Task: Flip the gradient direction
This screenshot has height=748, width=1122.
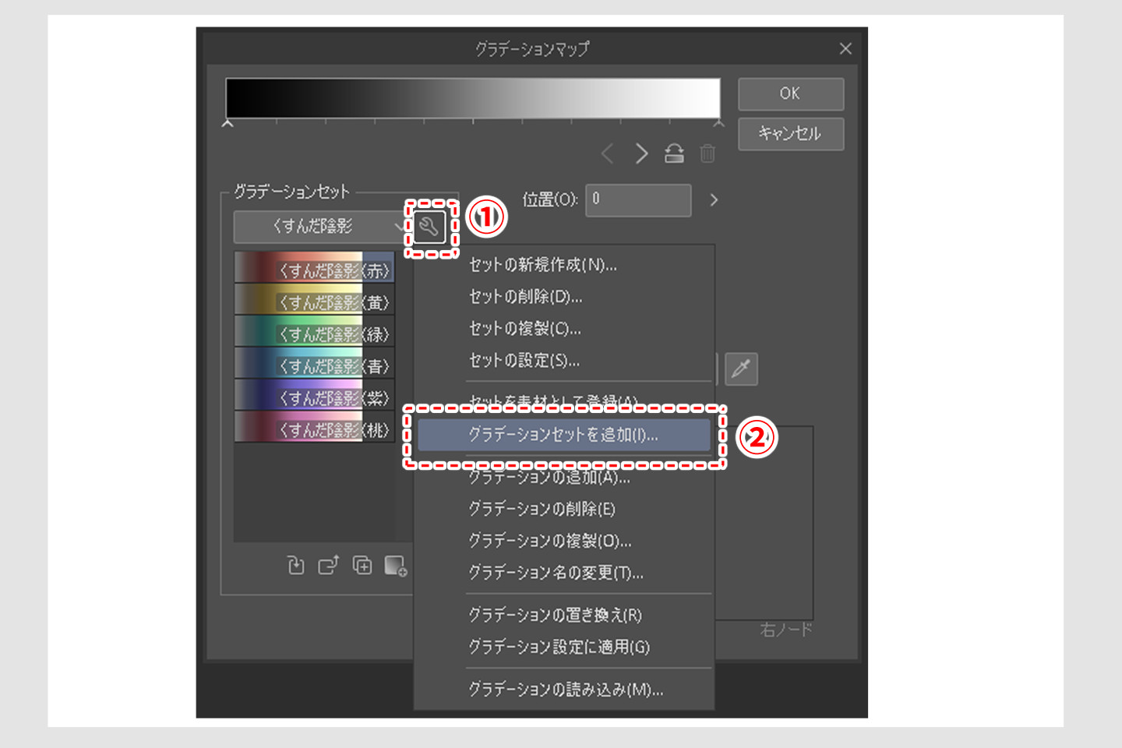Action: point(674,153)
